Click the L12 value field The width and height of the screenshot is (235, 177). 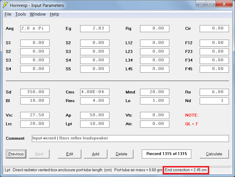click(x=155, y=43)
